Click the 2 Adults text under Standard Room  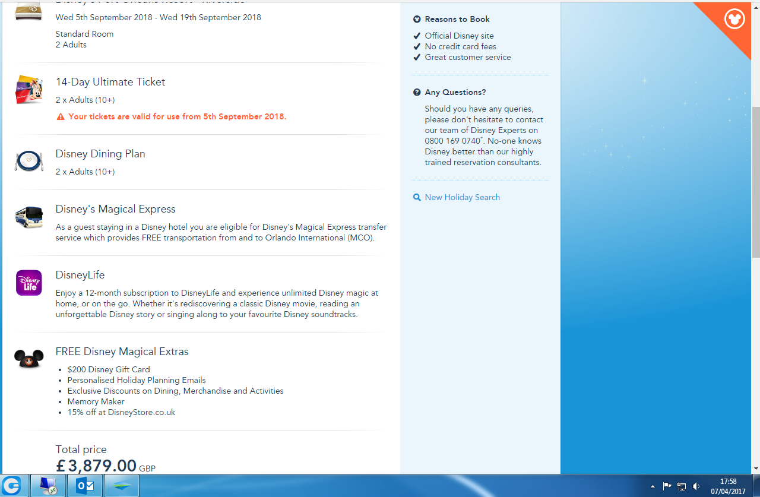tap(71, 45)
